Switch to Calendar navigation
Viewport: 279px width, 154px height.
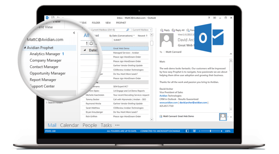[x=69, y=125]
